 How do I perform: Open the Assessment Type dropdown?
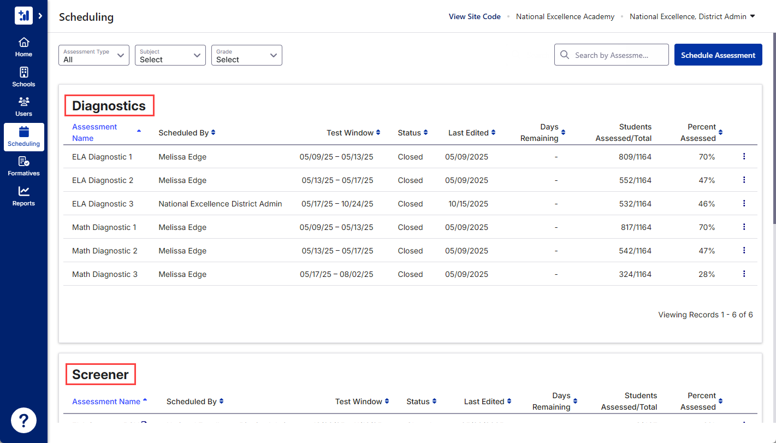tap(94, 55)
